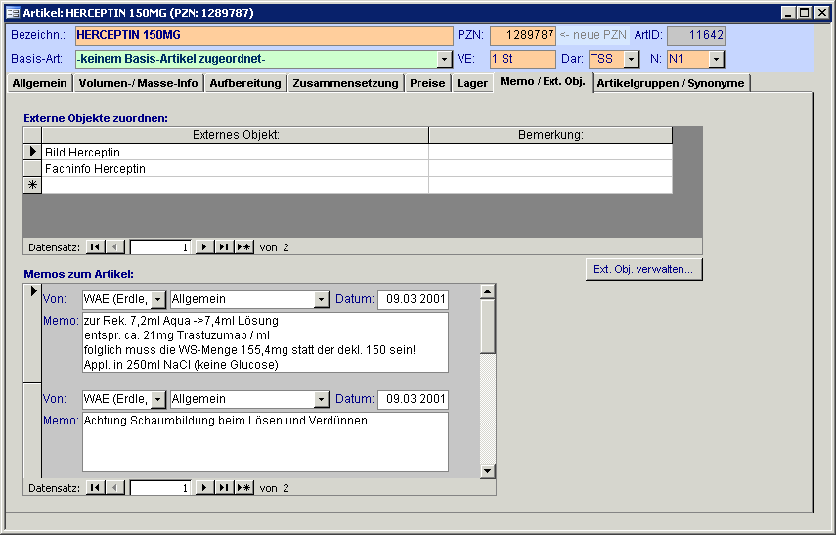This screenshot has width=836, height=535.
Task: Open the Artikelgruppen / Synonyme tab
Action: point(671,83)
